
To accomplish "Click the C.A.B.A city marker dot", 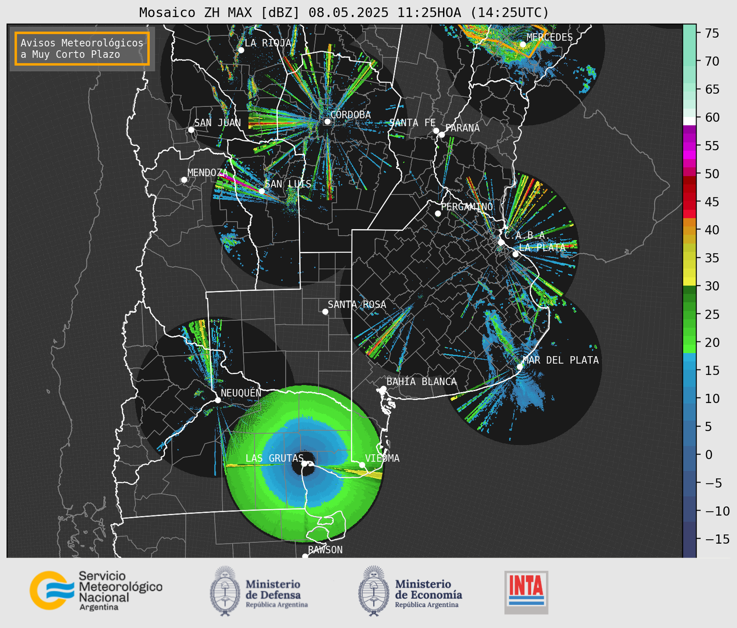I will click(501, 242).
